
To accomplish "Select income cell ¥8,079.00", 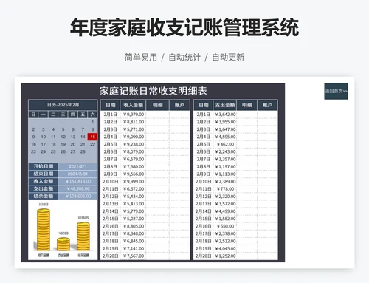I will pyautogui.click(x=133, y=151).
